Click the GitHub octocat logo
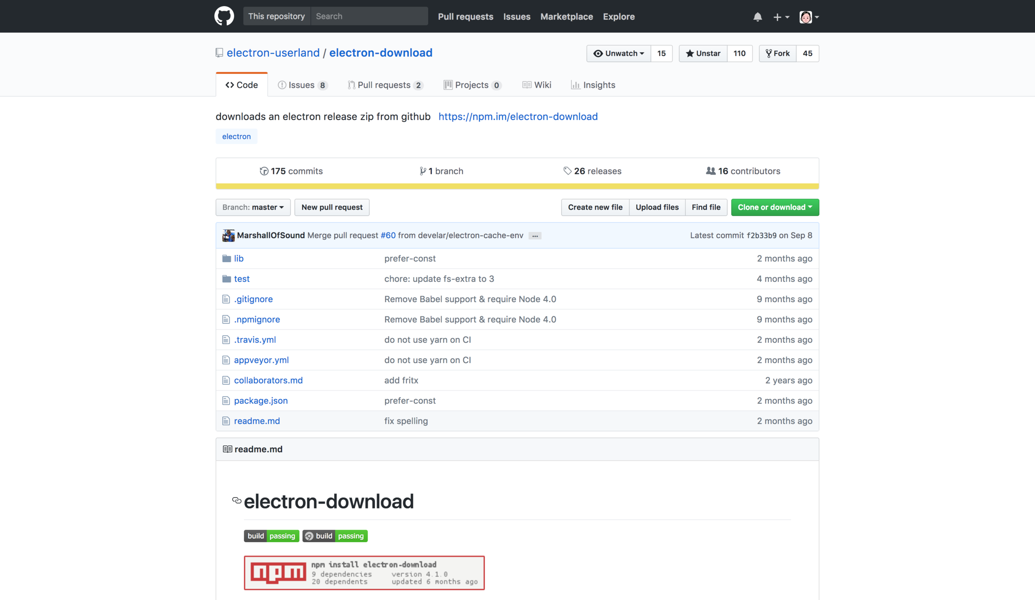This screenshot has width=1035, height=600. [224, 16]
